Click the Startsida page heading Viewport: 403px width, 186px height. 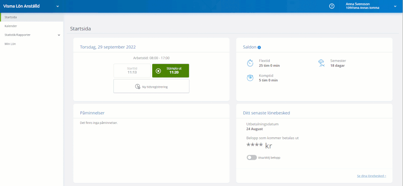pyautogui.click(x=80, y=29)
